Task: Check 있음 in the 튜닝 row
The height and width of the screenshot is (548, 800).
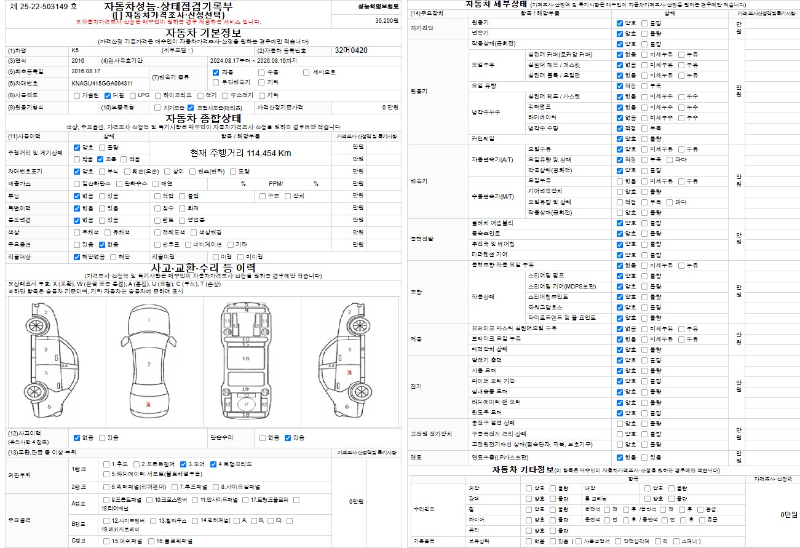Action: [x=101, y=196]
